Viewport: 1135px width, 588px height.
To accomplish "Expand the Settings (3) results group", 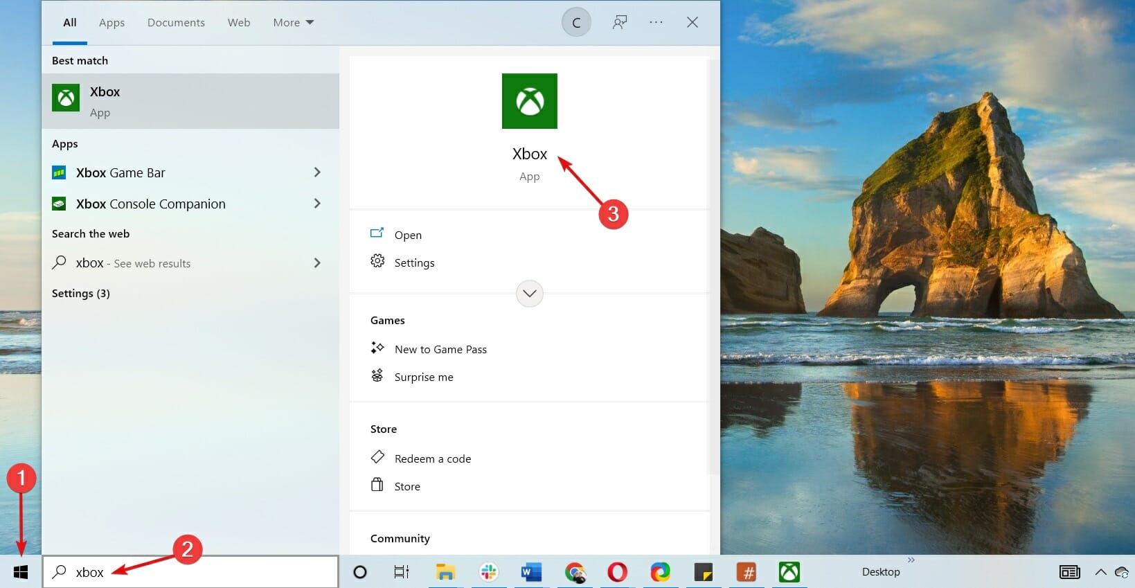I will click(81, 294).
